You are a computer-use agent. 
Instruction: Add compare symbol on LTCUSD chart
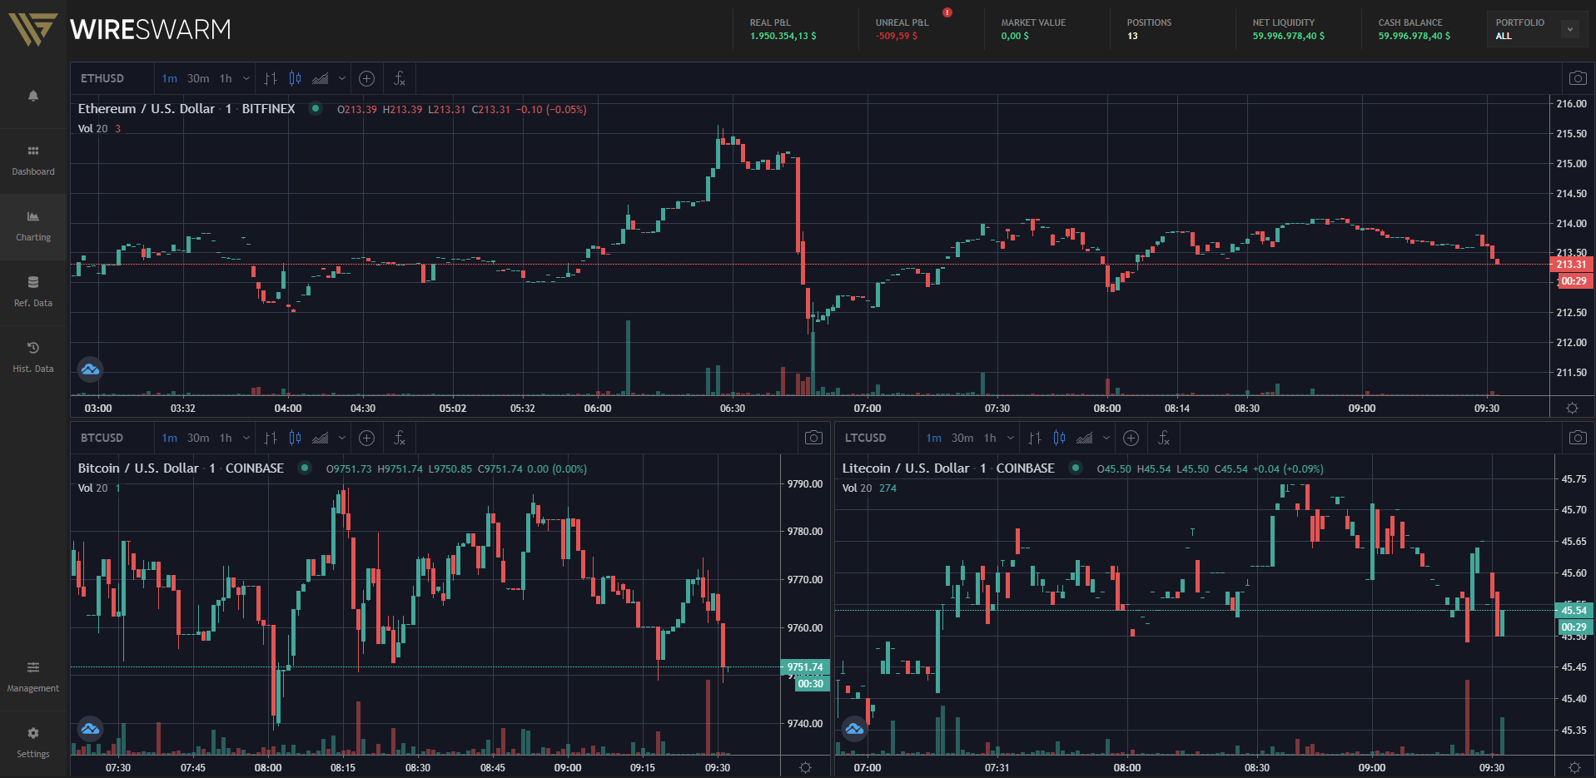1131,438
